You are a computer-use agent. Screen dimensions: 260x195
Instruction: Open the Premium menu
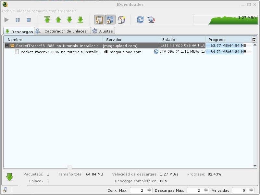tap(37, 11)
